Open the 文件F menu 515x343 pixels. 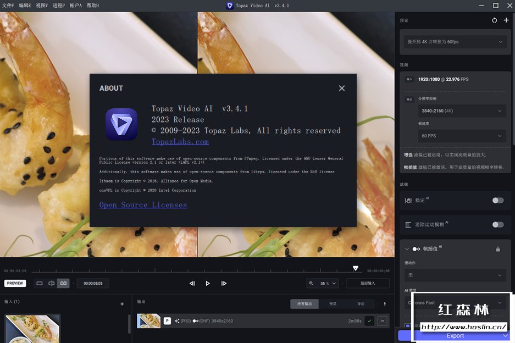(8, 5)
